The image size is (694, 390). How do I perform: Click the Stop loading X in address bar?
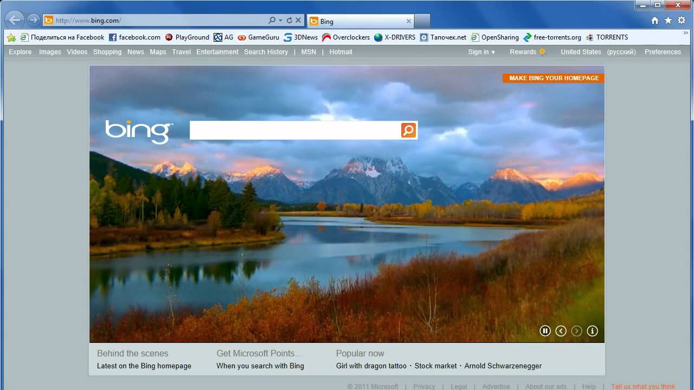click(299, 21)
